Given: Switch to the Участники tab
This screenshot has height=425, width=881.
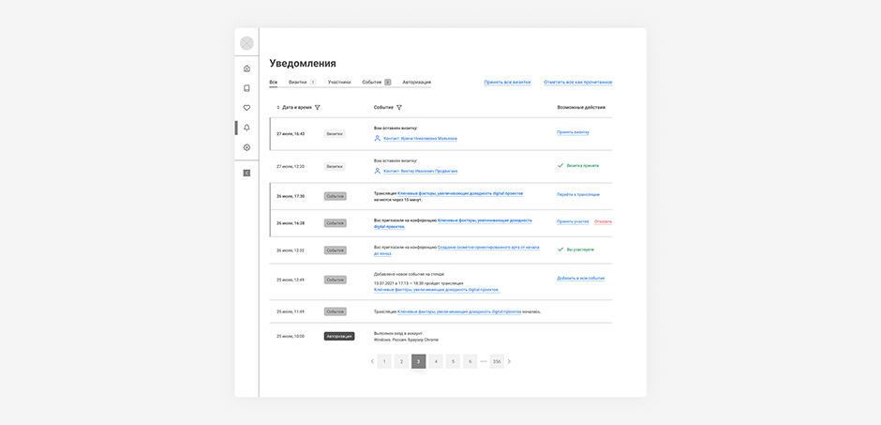Looking at the screenshot, I should point(338,83).
